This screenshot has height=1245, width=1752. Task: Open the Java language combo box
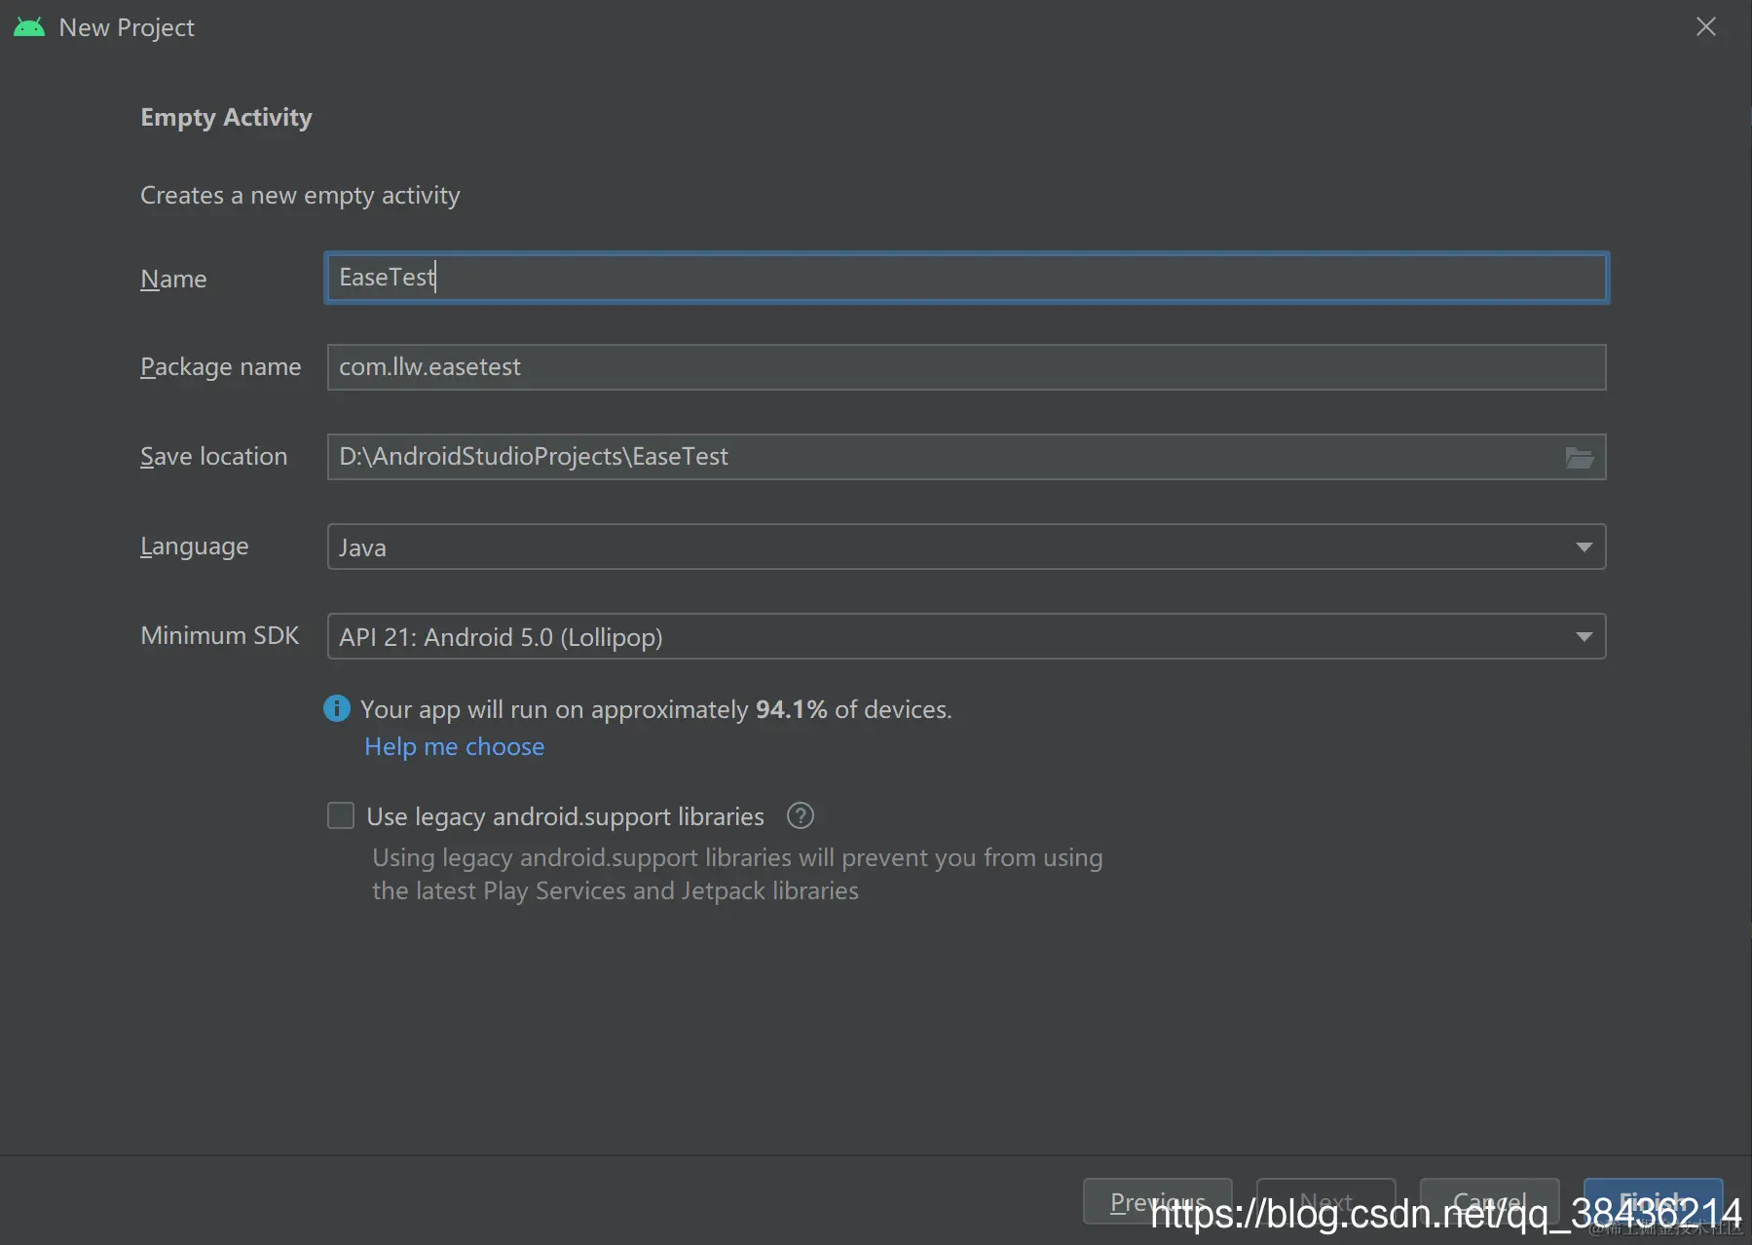coord(966,547)
